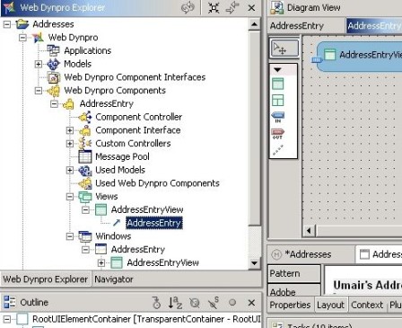Click the Pattern button
The width and height of the screenshot is (402, 328).
[x=293, y=273]
